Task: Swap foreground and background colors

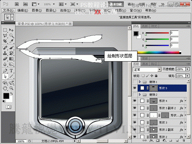Action: [x=11, y=94]
